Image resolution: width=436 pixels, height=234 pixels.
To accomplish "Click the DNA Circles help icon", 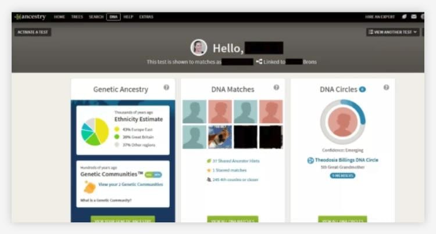I will point(386,88).
